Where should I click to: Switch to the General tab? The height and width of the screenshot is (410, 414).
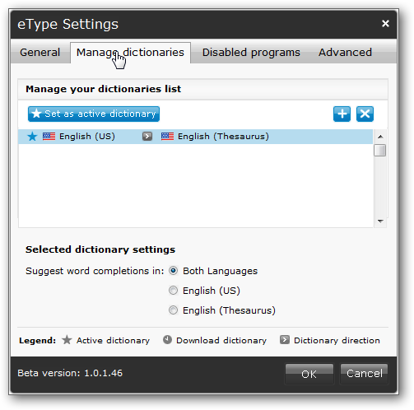pos(40,53)
